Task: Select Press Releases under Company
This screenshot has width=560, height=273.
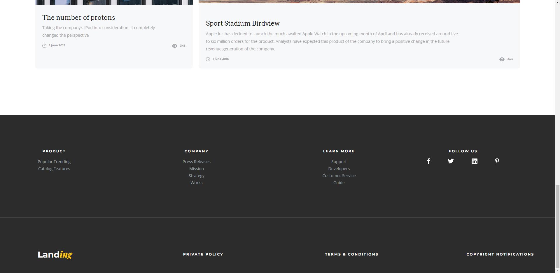Action: point(196,162)
